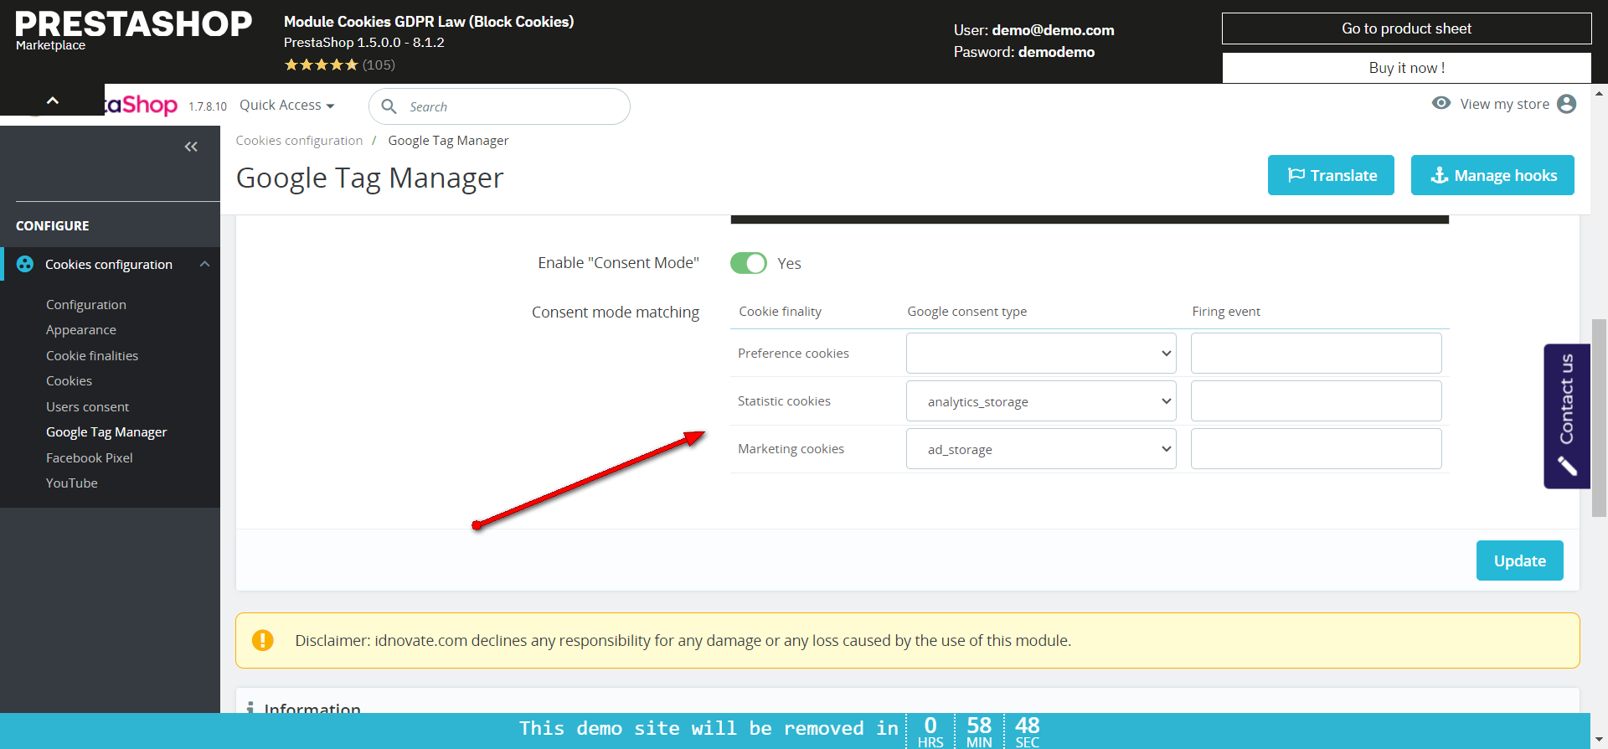
Task: Click the page vertical scrollbar thumb
Action: click(x=1599, y=417)
